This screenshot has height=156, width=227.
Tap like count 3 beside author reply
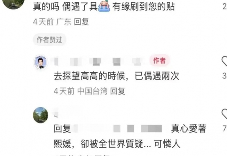tap(224, 76)
